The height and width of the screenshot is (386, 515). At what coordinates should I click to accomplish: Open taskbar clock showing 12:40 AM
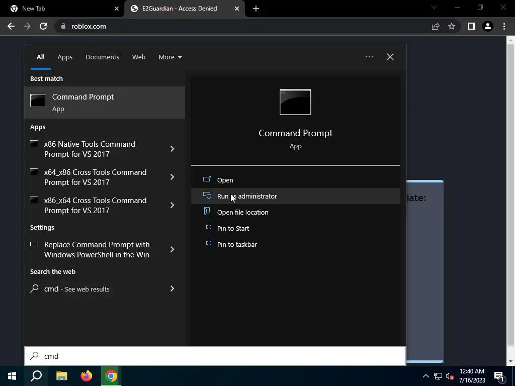pyautogui.click(x=472, y=376)
